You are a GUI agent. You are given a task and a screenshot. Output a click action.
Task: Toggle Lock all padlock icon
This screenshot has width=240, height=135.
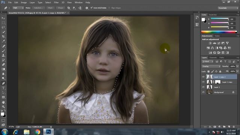coord(220,71)
